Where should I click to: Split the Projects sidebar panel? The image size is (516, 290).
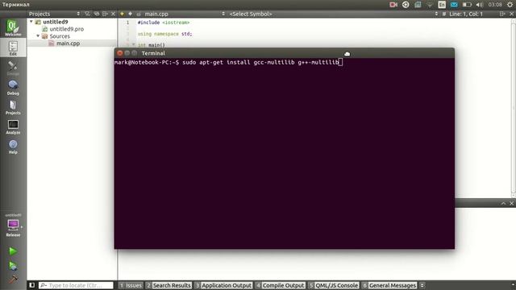pyautogui.click(x=105, y=14)
